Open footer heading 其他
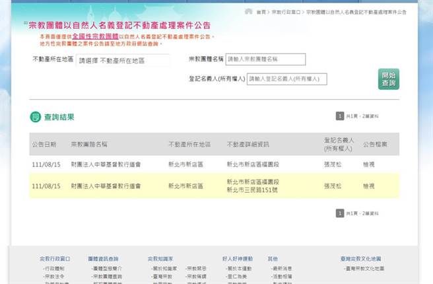433x284 pixels. (x=273, y=259)
